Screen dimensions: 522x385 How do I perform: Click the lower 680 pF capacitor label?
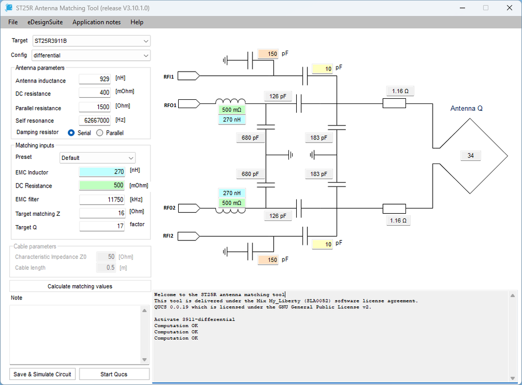250,174
